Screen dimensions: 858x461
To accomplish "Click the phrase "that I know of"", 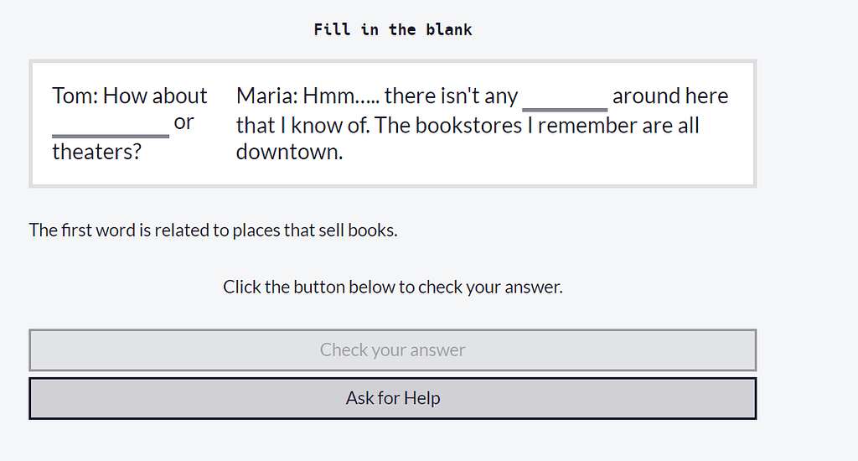I will tap(302, 126).
